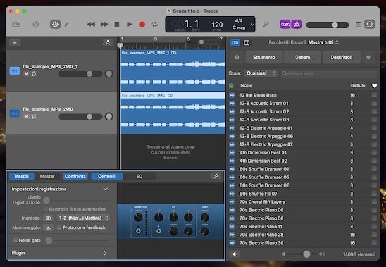386x267 pixels.
Task: Open the Scala Qualsiasi dropdown
Action: point(261,73)
